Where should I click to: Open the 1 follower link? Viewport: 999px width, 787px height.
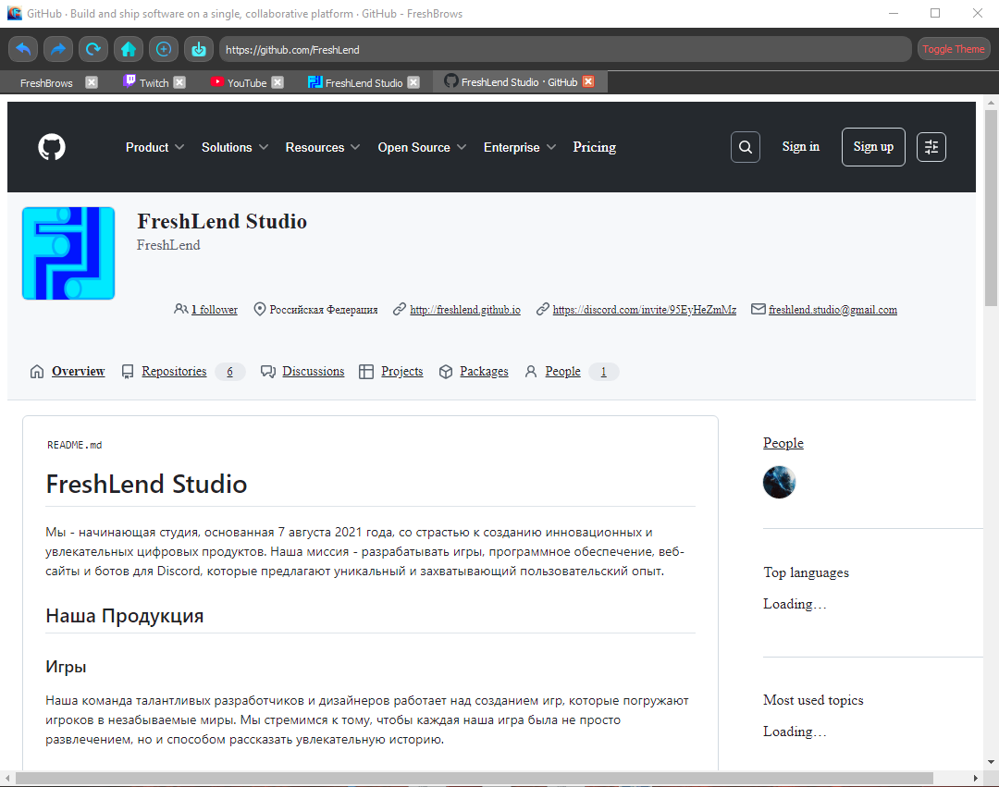214,310
